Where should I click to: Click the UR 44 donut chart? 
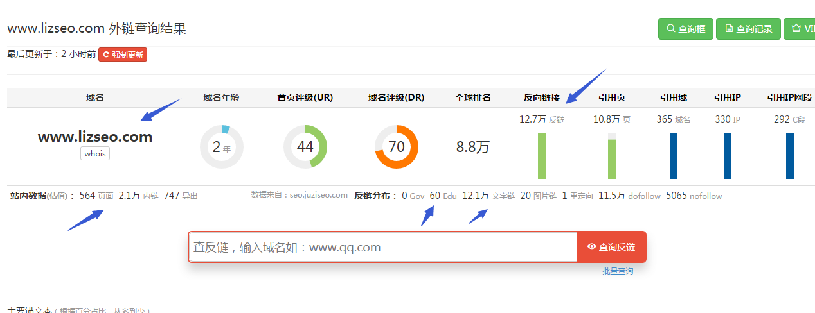(x=305, y=147)
